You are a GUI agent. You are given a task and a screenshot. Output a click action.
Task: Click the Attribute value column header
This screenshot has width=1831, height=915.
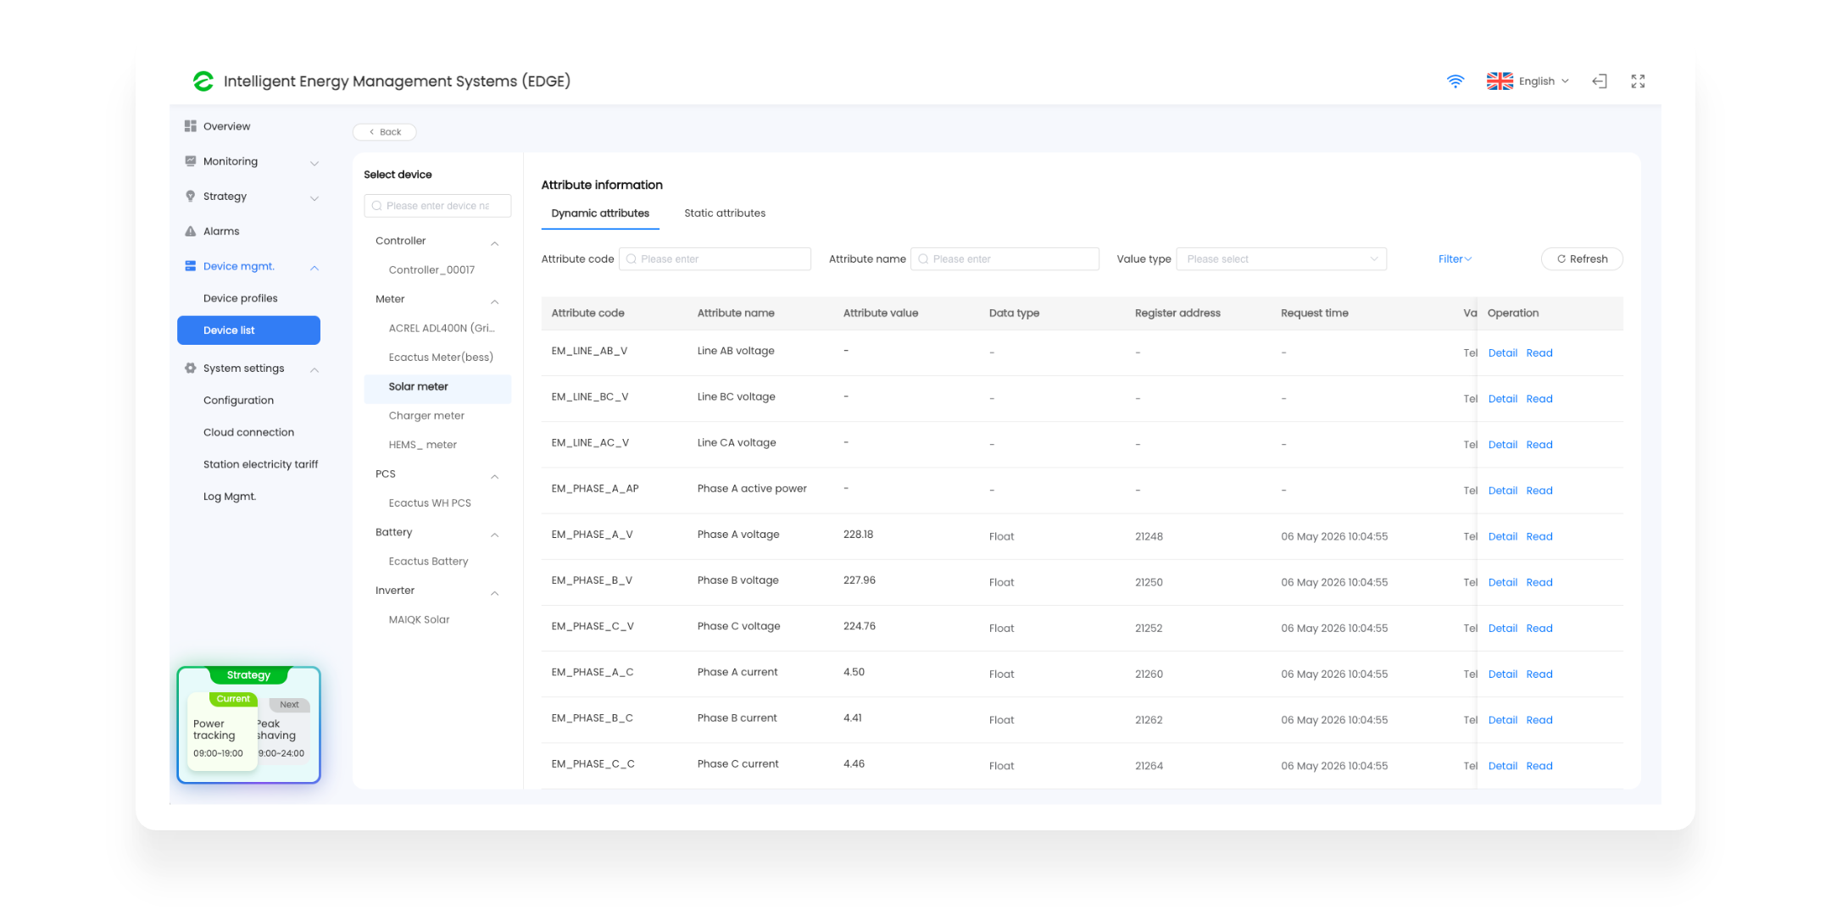(881, 313)
